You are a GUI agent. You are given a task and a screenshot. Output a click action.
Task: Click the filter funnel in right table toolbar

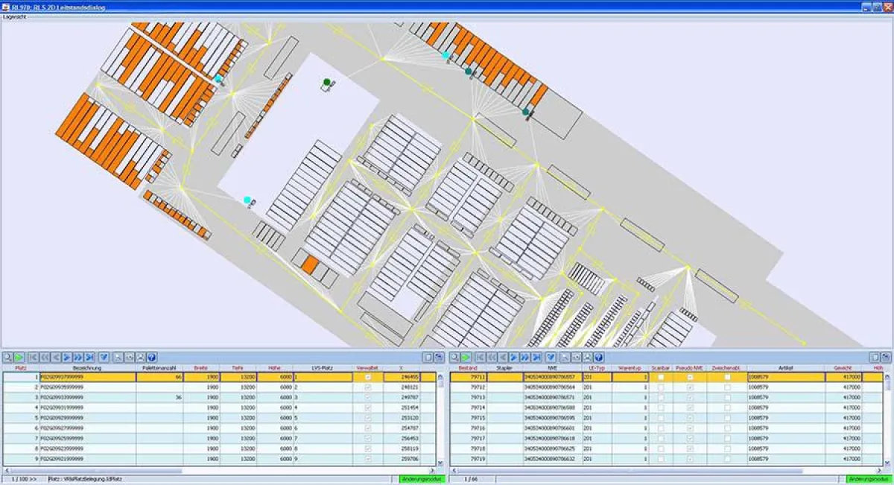551,358
